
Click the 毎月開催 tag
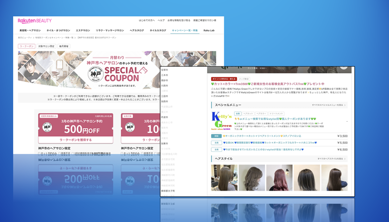64,46
